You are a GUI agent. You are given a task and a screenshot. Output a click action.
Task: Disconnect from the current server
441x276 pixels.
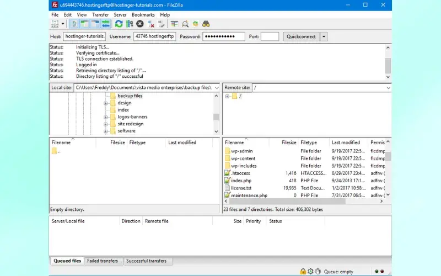(x=150, y=24)
